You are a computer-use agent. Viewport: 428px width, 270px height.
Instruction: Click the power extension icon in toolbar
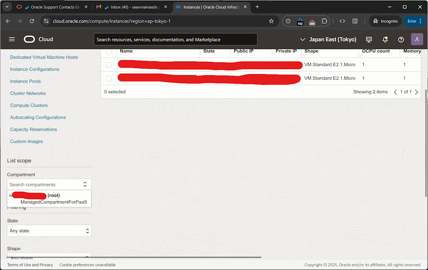tap(288, 21)
